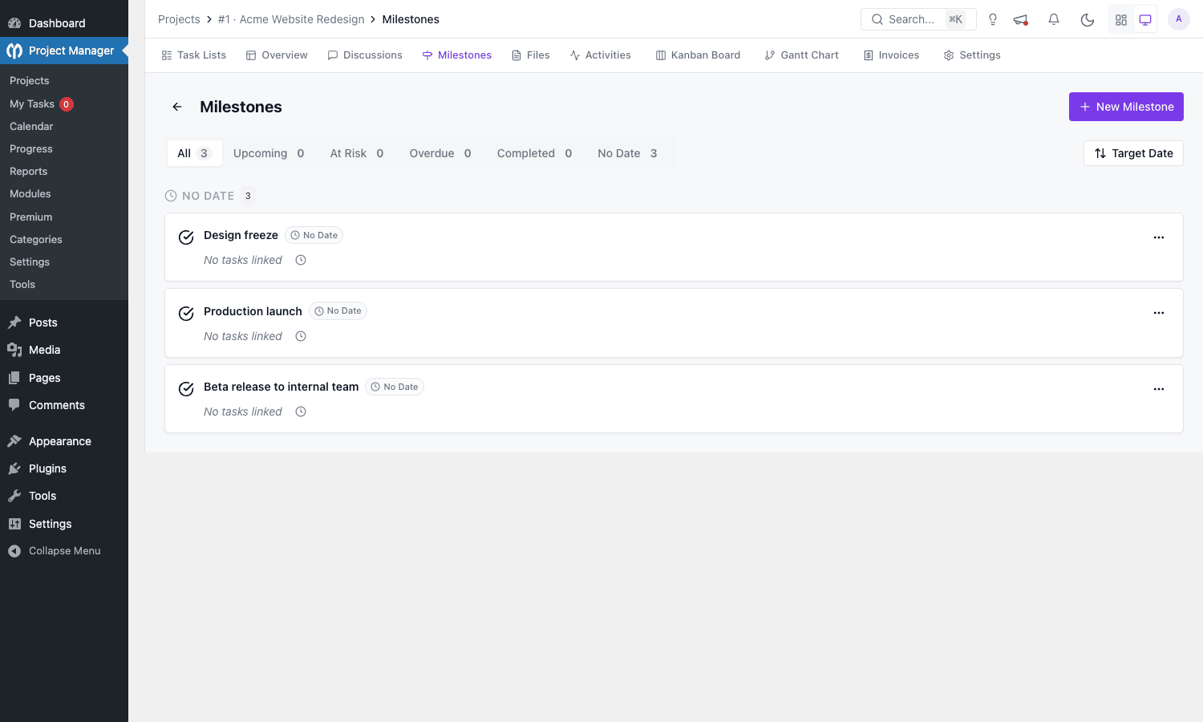
Task: Select the No Date filter tab
Action: (627, 153)
